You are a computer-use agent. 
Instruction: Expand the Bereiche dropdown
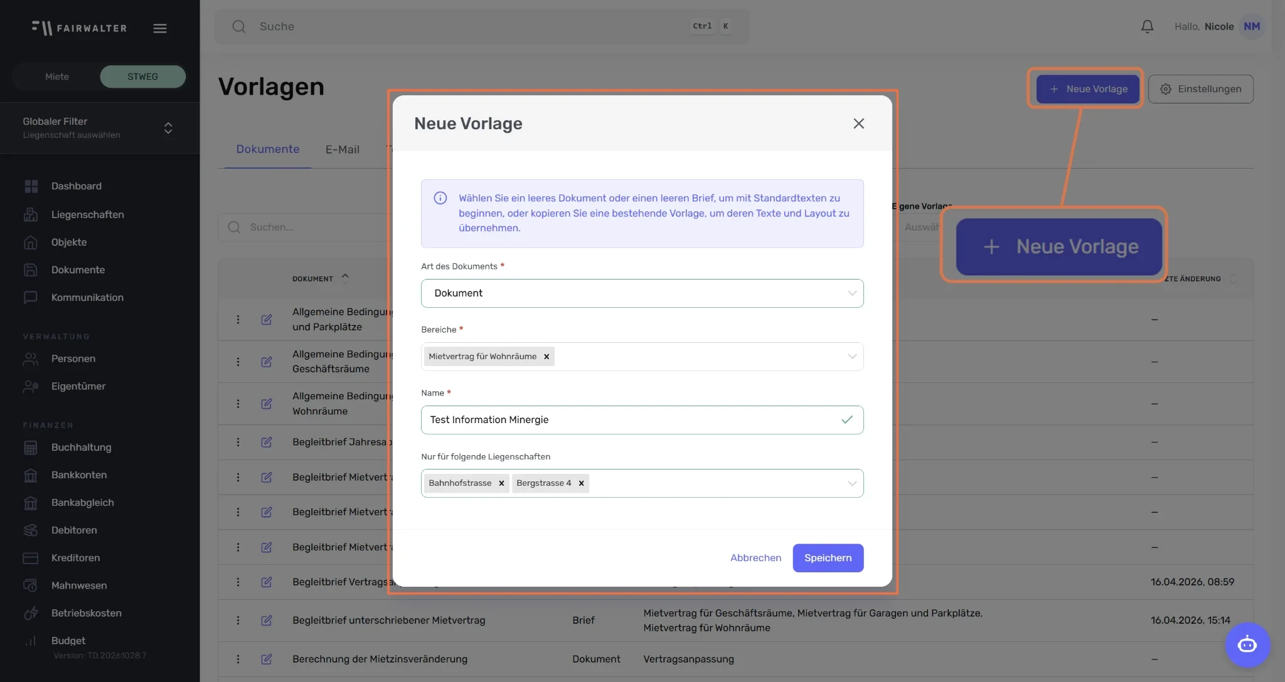(852, 357)
